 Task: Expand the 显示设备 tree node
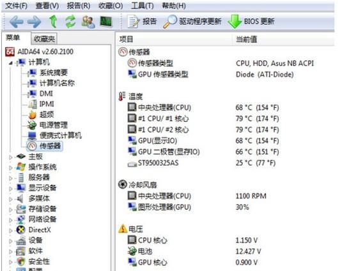point(10,189)
